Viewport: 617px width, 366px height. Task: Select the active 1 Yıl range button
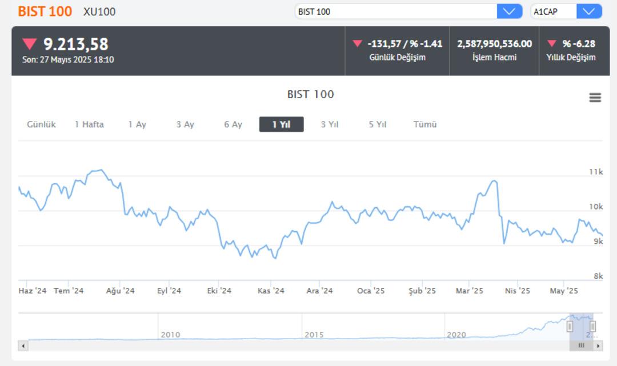[281, 124]
